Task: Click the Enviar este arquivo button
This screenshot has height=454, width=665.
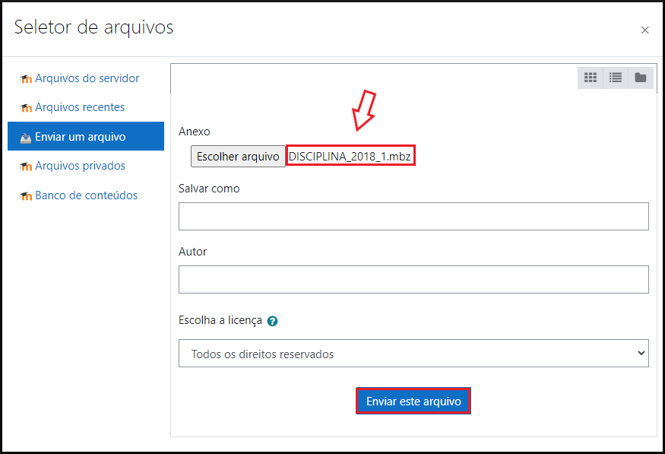Action: (413, 402)
